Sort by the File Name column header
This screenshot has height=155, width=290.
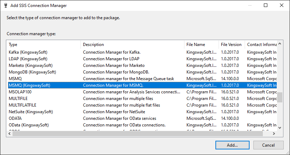tap(201, 45)
